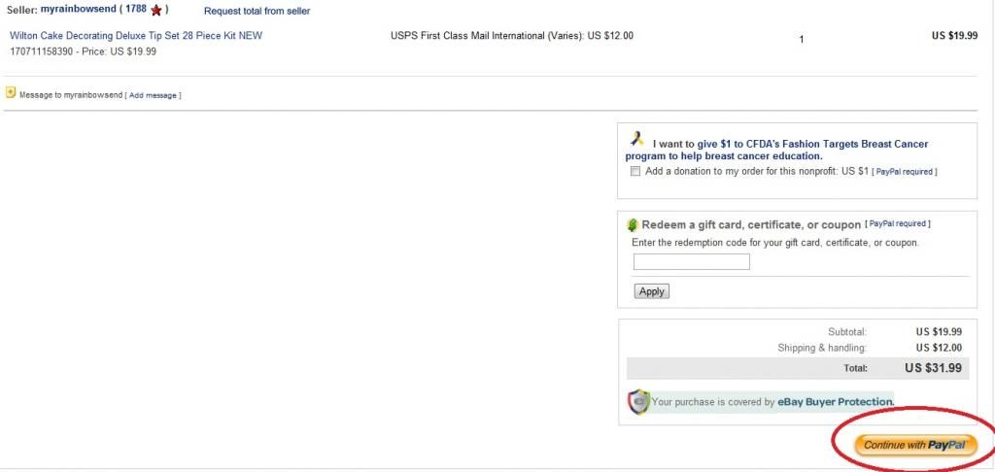Open the 1788 feedback score link
Image resolution: width=995 pixels, height=472 pixels.
136,10
